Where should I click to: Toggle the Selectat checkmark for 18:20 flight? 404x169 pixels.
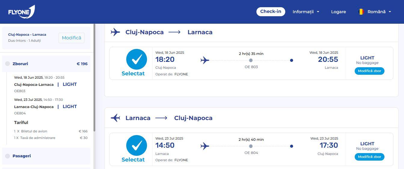(x=136, y=59)
